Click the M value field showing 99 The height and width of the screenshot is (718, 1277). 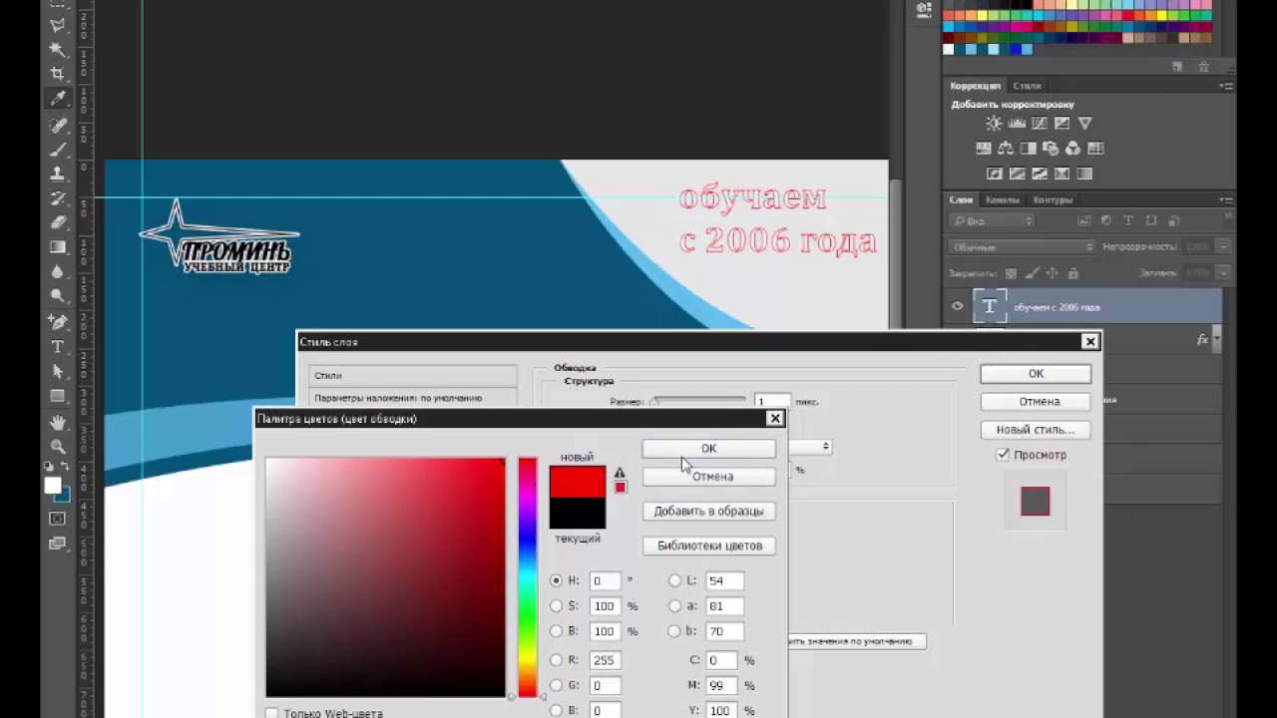click(722, 685)
